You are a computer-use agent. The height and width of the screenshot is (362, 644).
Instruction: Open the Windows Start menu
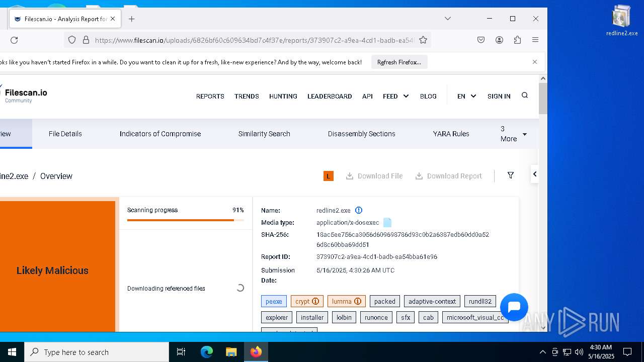(x=12, y=352)
